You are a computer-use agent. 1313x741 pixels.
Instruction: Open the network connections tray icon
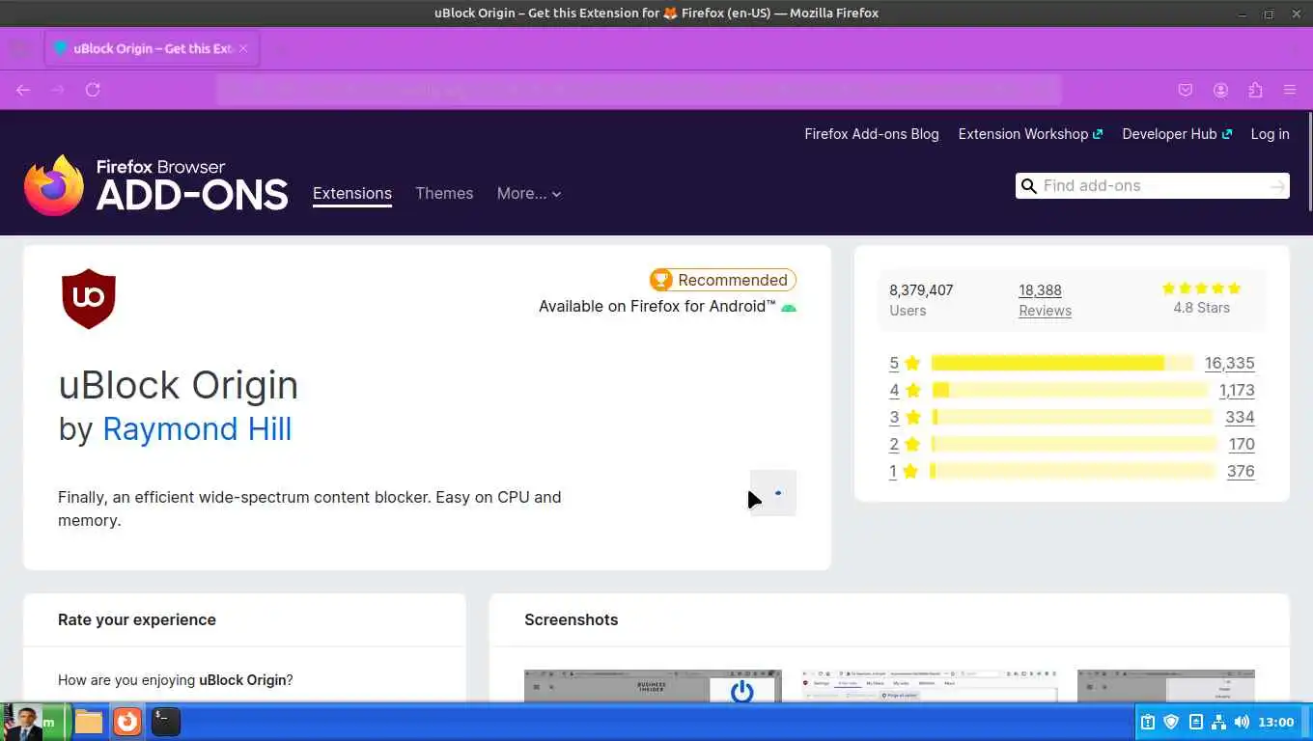pos(1218,722)
